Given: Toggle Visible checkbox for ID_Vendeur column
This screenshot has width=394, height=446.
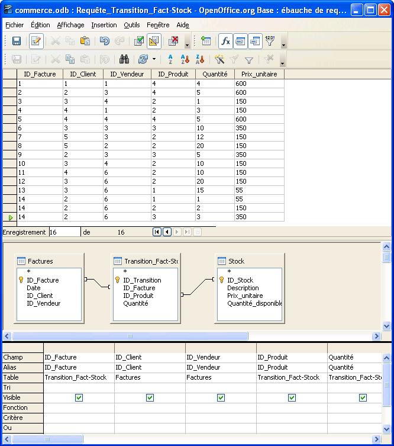Looking at the screenshot, I should pos(221,398).
